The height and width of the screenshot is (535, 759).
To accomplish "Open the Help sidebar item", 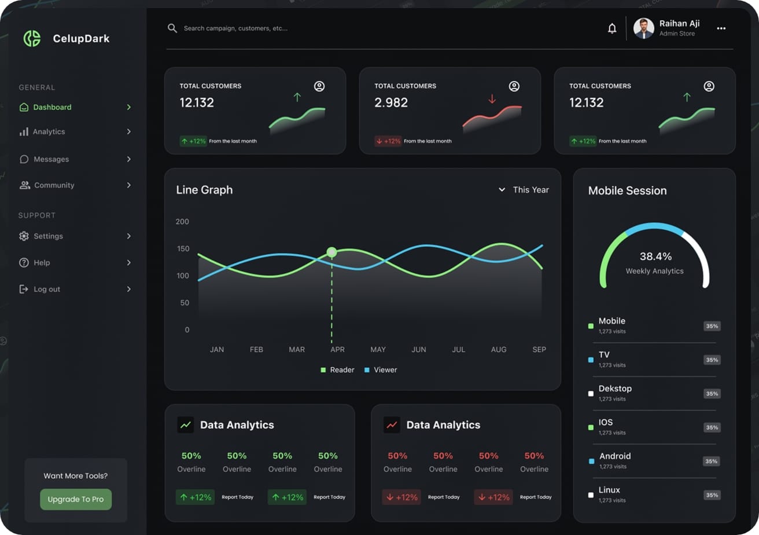I will pyautogui.click(x=42, y=263).
